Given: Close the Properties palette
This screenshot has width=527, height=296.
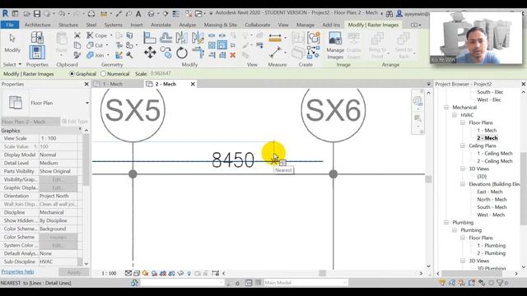Looking at the screenshot, I should 86,84.
